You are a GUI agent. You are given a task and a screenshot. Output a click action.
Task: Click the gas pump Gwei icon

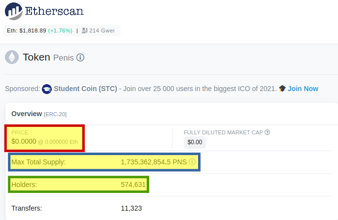click(85, 31)
